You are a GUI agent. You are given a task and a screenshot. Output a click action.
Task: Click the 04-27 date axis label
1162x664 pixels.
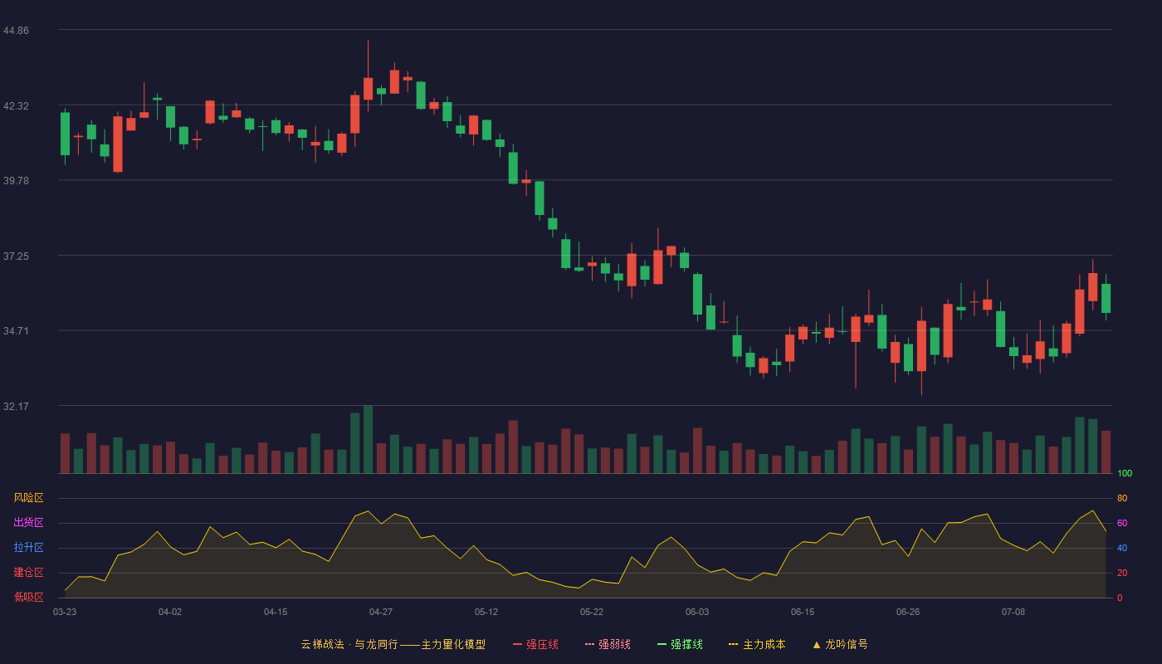point(381,612)
